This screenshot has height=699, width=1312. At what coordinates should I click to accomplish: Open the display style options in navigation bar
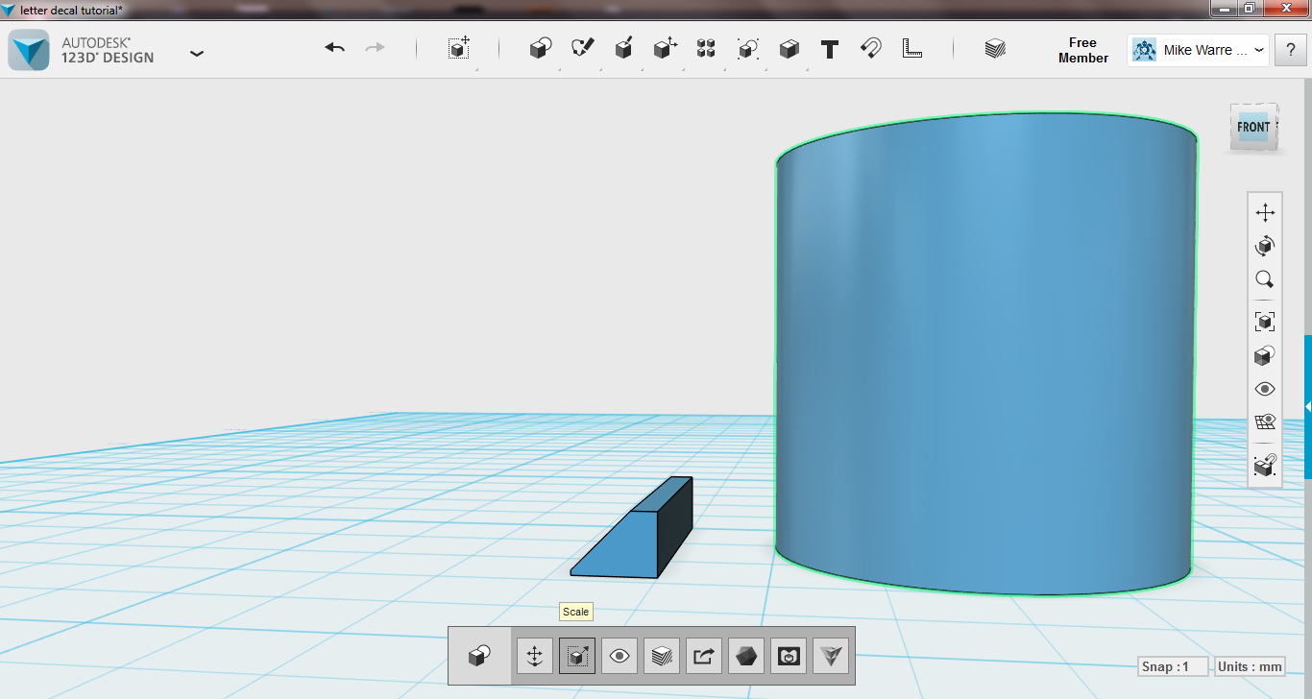click(x=1265, y=355)
